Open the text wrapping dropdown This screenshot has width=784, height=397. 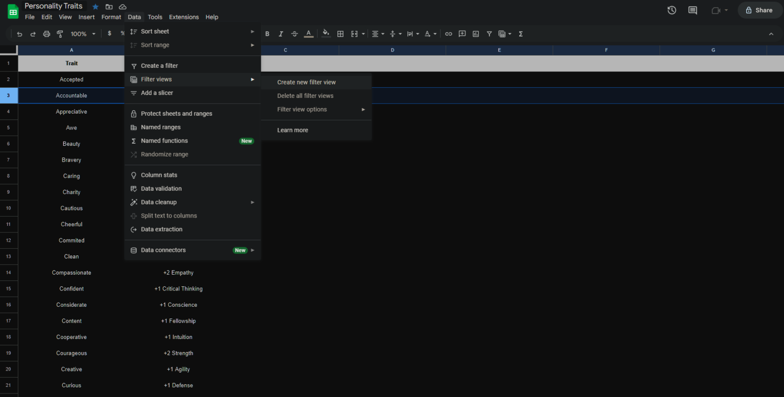coord(412,34)
